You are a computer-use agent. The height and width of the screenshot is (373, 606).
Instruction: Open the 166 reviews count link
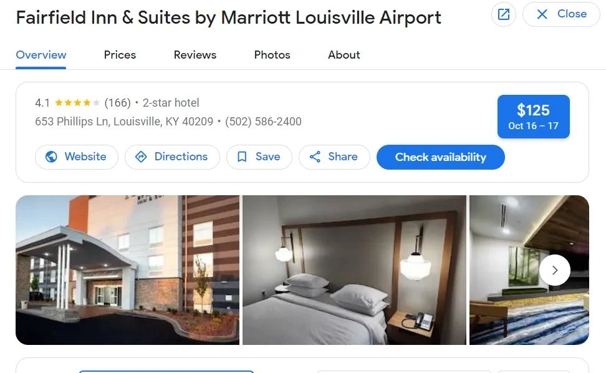(x=117, y=103)
